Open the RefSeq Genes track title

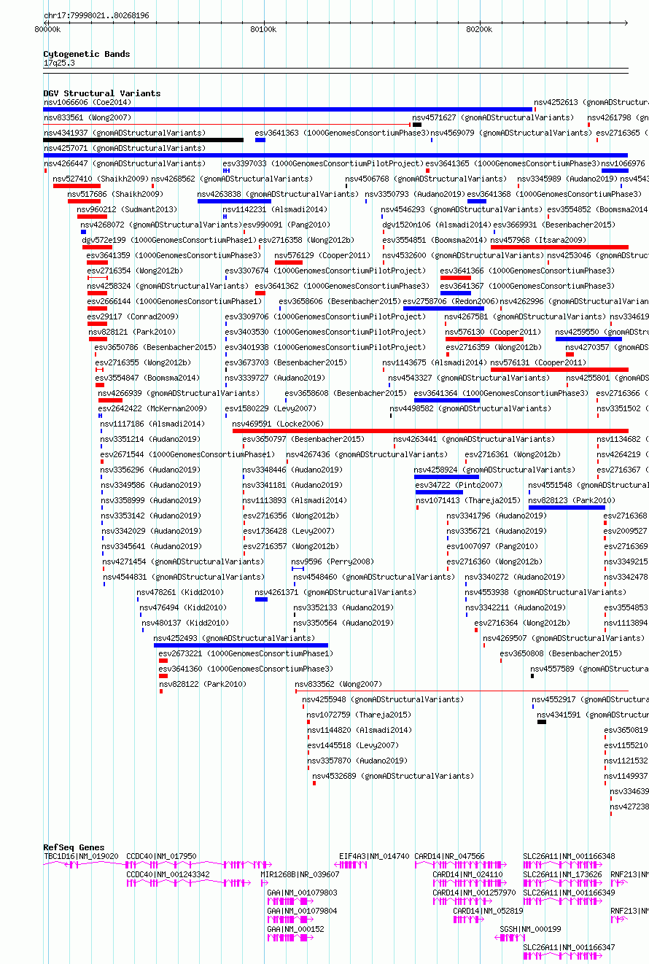click(x=74, y=848)
